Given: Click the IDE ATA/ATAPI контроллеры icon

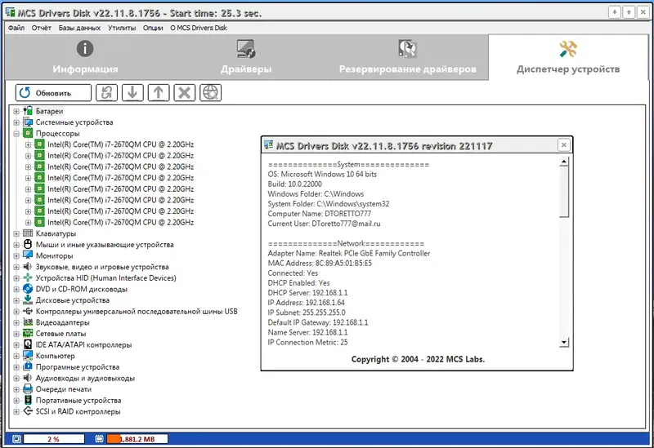Looking at the screenshot, I should pyautogui.click(x=28, y=344).
